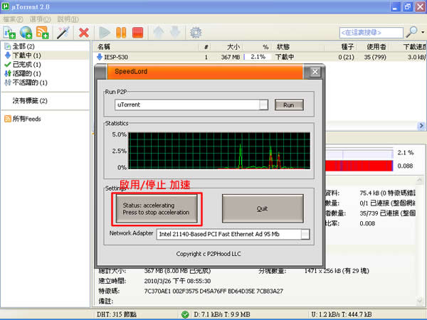Minimize the µTorrent window

pos(395,7)
